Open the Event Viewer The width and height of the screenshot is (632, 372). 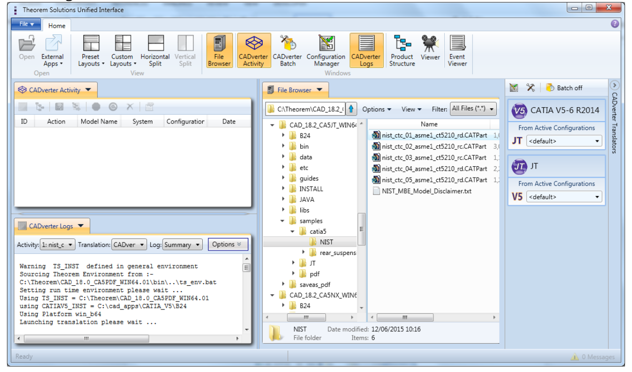tap(457, 51)
